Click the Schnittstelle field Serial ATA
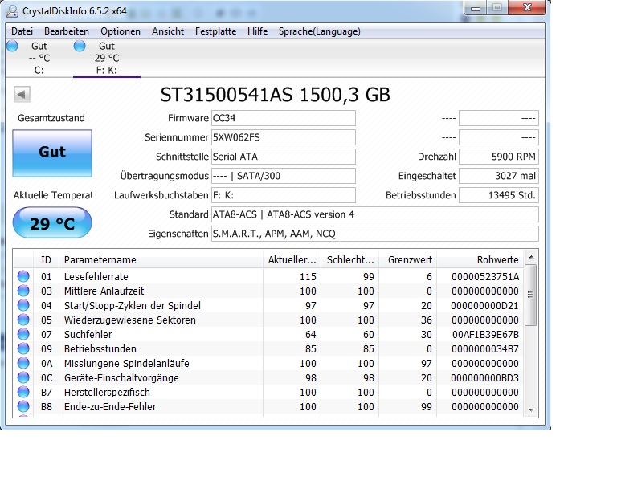Image resolution: width=617 pixels, height=493 pixels. (x=284, y=157)
